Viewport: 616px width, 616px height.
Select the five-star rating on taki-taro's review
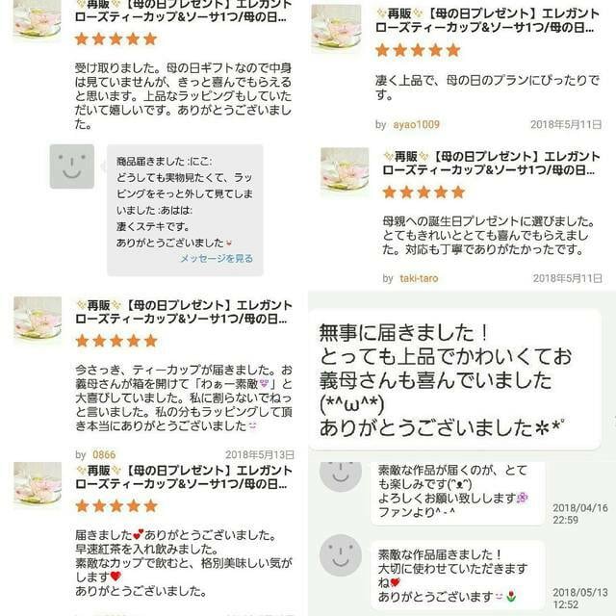click(x=423, y=192)
